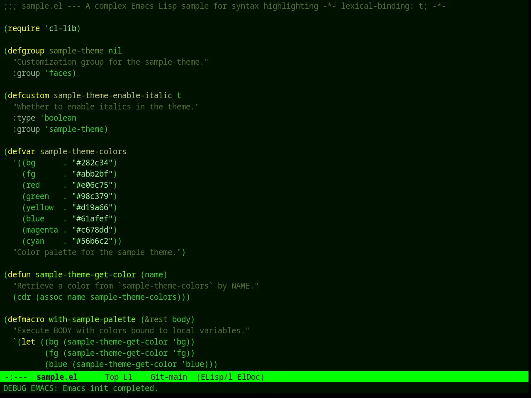
Task: Click the color string "#d19a66"
Action: coord(93,207)
